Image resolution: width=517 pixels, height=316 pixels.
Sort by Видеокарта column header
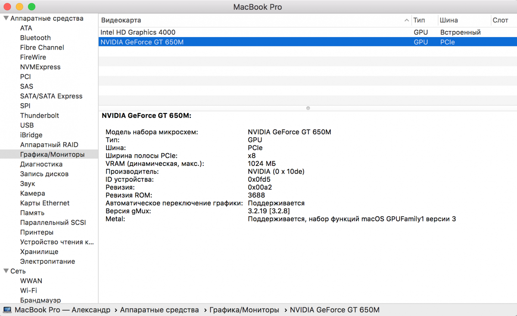(x=121, y=20)
